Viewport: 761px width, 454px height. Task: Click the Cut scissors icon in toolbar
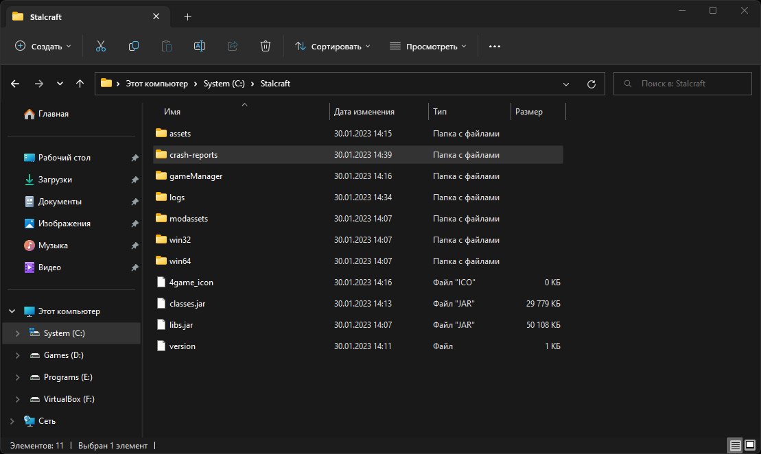101,46
